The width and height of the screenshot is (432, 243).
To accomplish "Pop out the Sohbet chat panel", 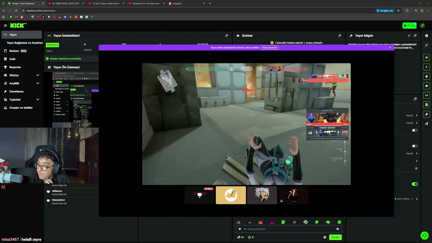I will point(340,35).
